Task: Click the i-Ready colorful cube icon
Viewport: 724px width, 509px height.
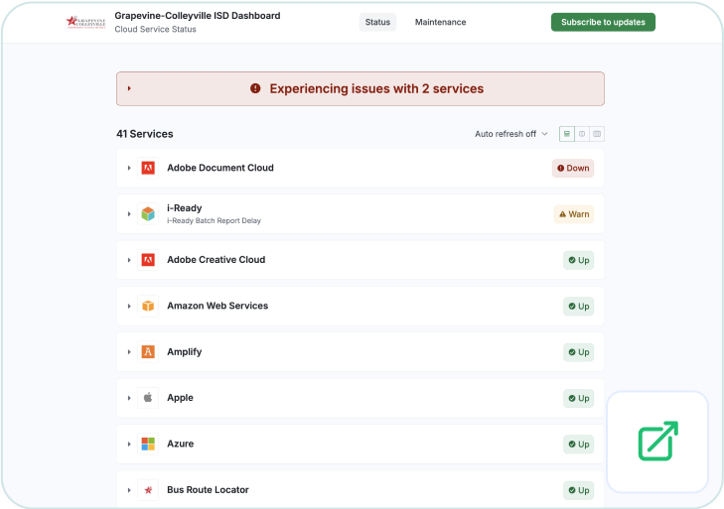Action: 148,214
